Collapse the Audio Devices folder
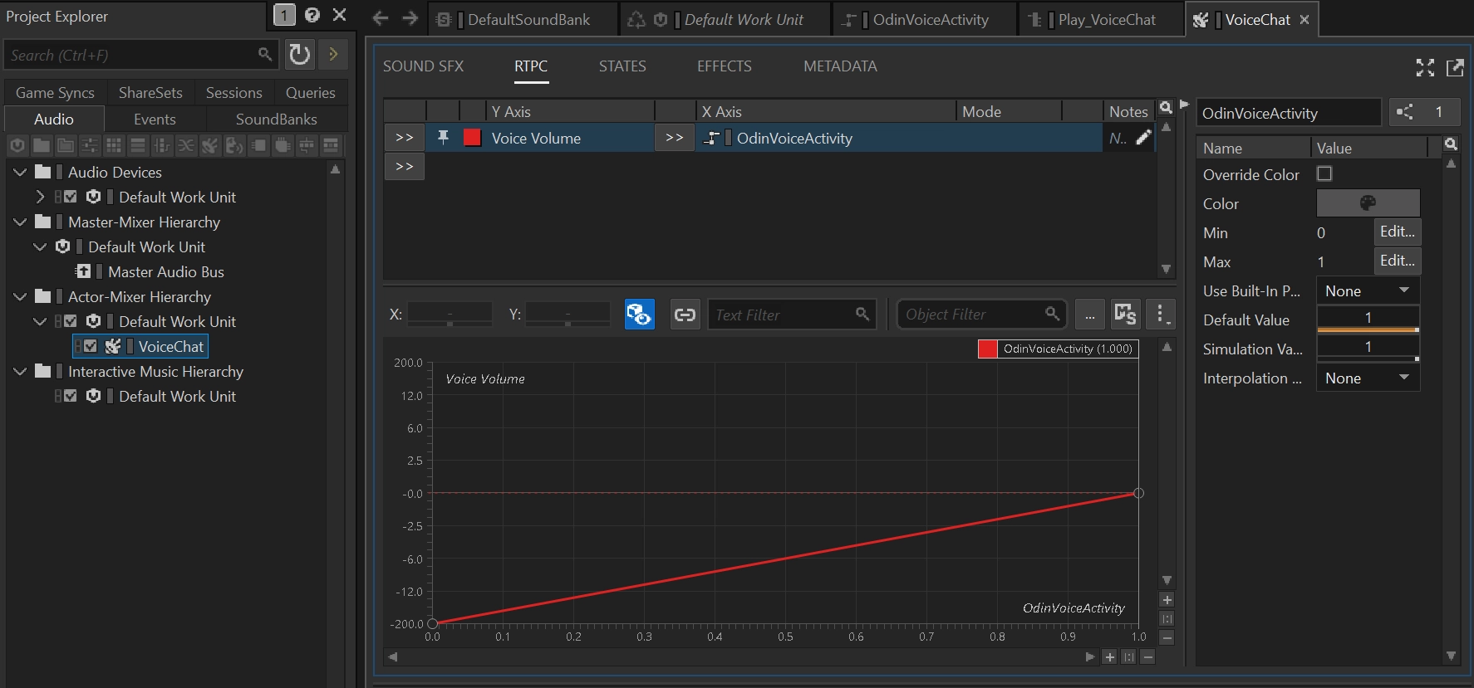1474x688 pixels. 20,172
